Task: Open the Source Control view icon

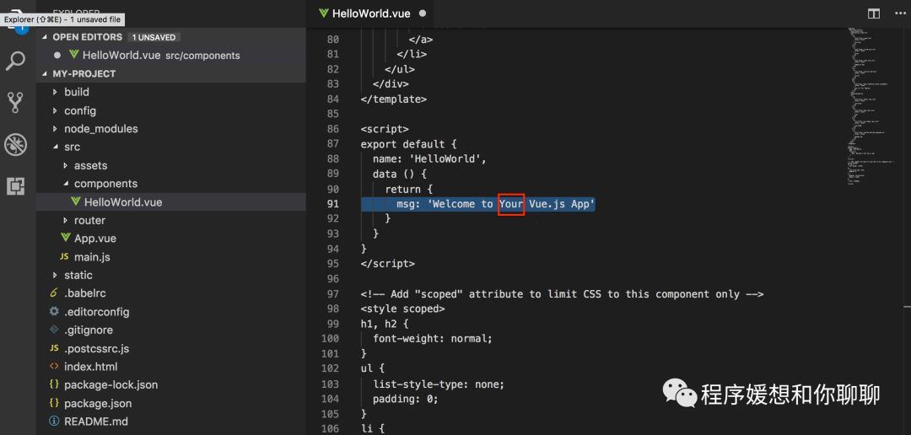Action: tap(16, 102)
